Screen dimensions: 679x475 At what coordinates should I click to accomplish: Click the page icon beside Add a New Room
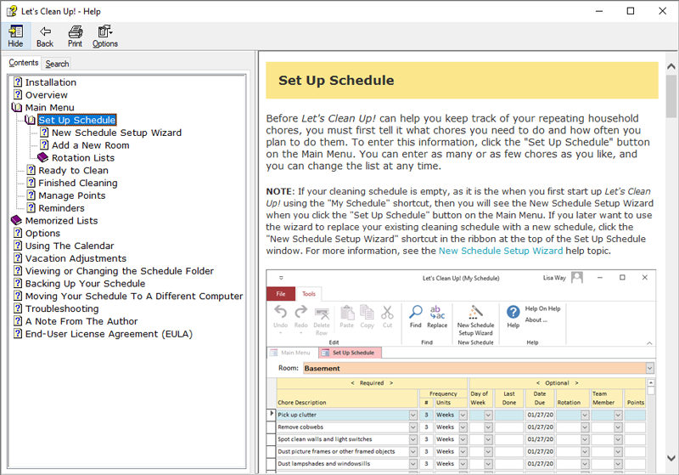pos(44,144)
